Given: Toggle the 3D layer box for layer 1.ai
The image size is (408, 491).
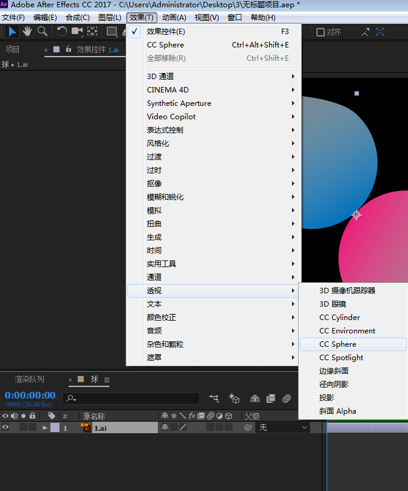Looking at the screenshot, I should click(229, 427).
